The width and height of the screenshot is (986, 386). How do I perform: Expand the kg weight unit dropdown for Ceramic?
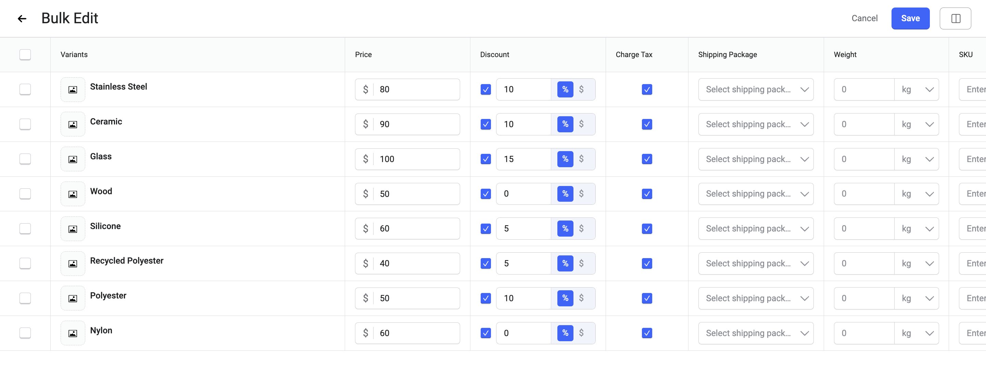pos(917,124)
